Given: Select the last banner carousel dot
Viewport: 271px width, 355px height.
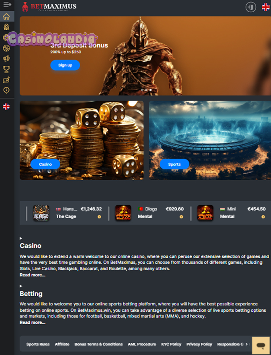Looking at the screenshot, I should point(151,90).
